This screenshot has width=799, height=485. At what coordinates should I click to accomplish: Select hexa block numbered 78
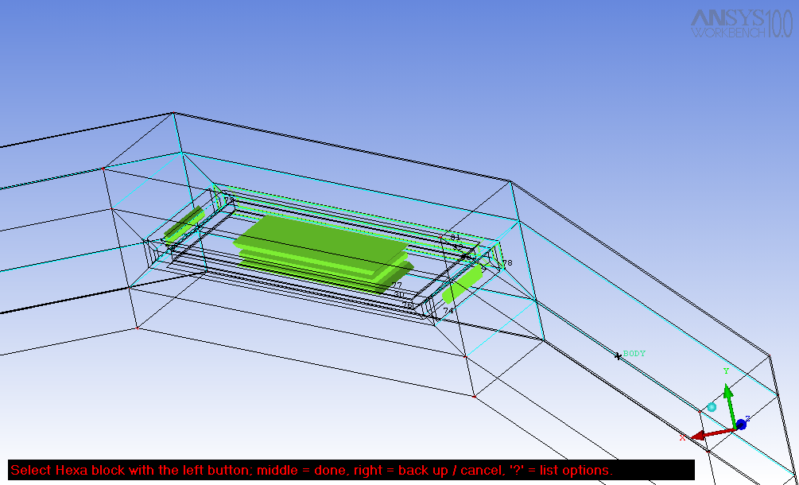[x=507, y=263]
